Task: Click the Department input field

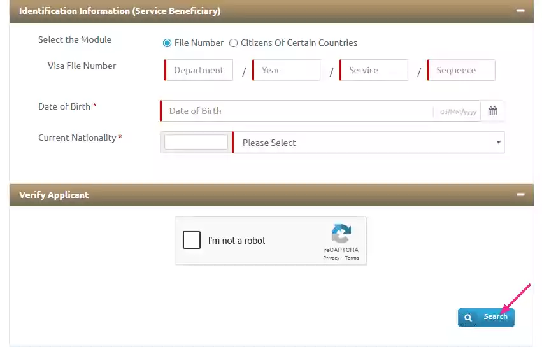Action: (x=199, y=70)
